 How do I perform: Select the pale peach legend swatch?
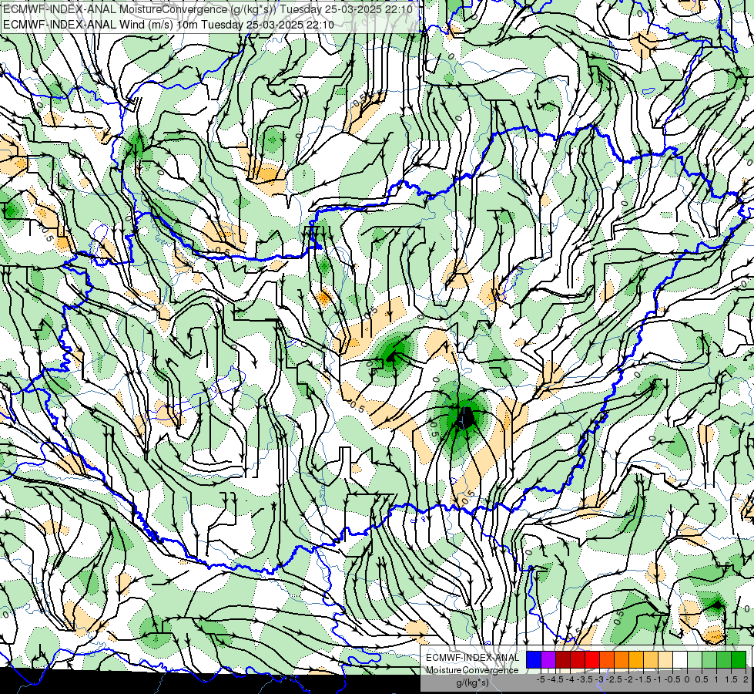(x=665, y=659)
